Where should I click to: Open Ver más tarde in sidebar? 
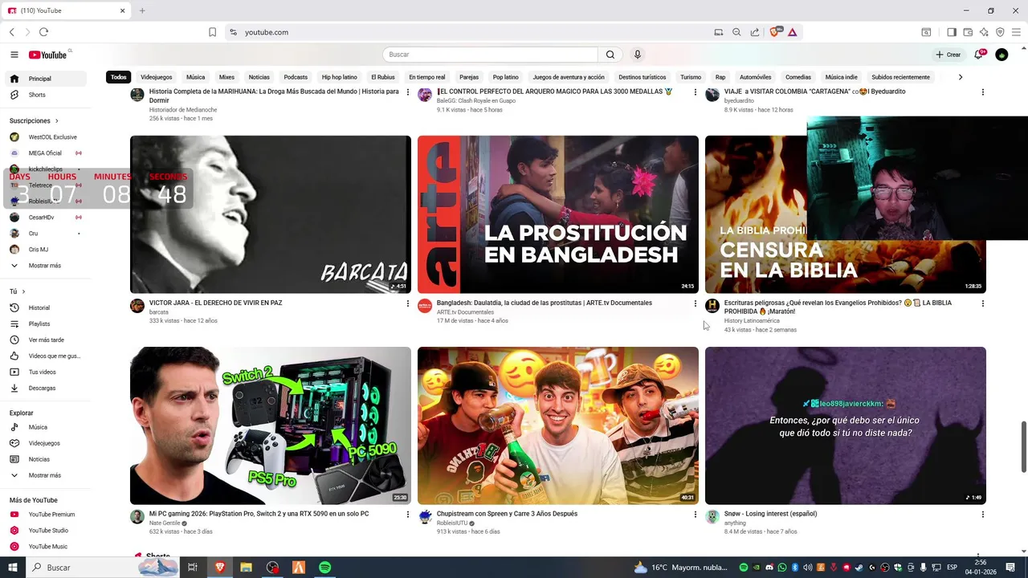point(47,340)
